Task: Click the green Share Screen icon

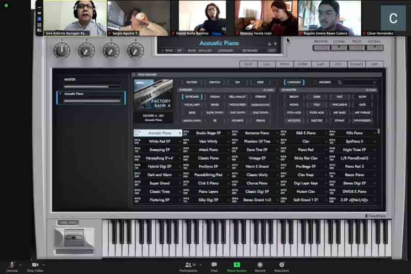Action: click(237, 265)
